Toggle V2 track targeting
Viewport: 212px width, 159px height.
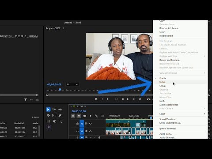click(82, 124)
